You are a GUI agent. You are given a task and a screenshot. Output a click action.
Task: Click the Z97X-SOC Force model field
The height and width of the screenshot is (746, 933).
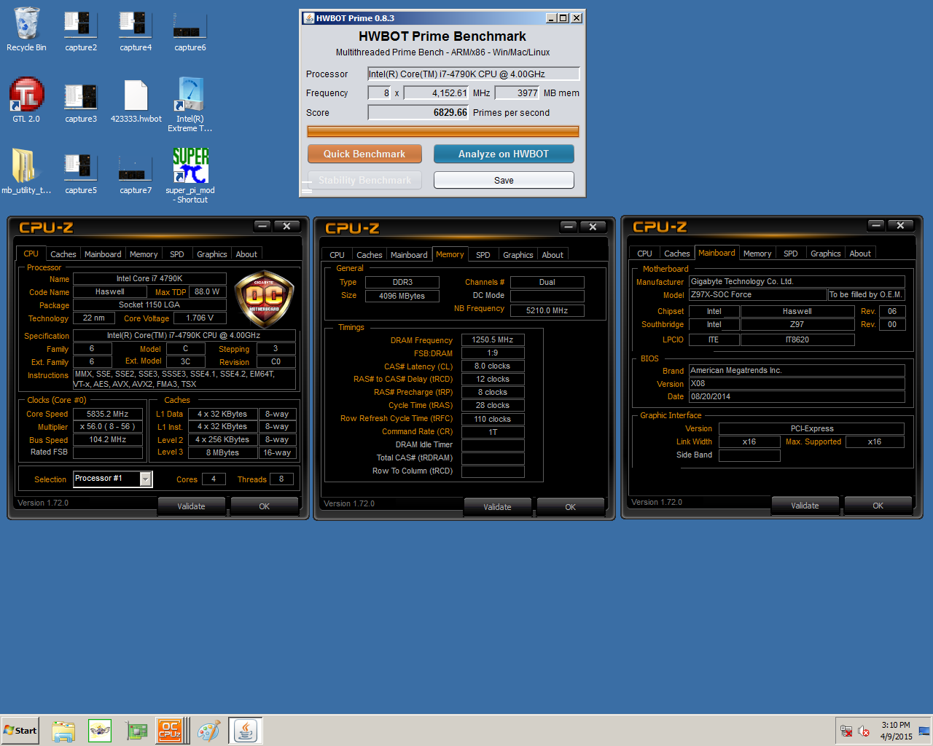pyautogui.click(x=758, y=294)
